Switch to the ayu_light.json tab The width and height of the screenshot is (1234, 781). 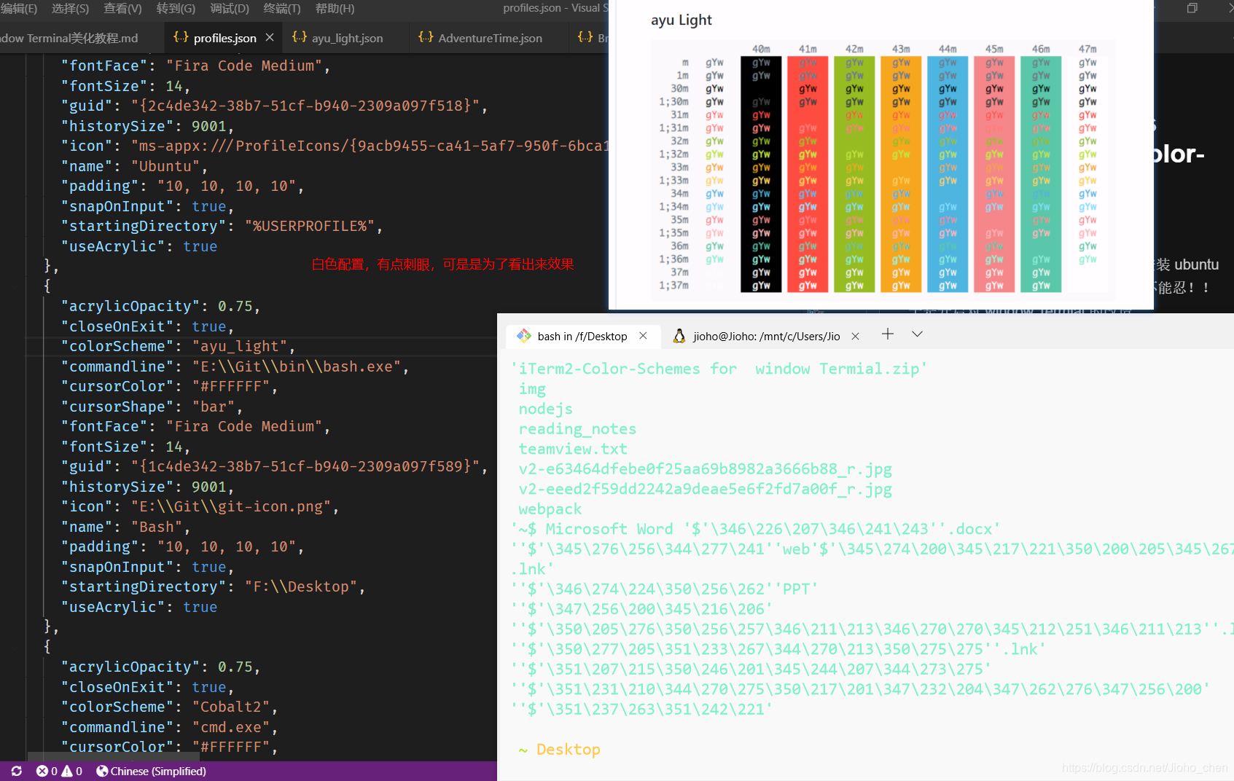tap(344, 37)
